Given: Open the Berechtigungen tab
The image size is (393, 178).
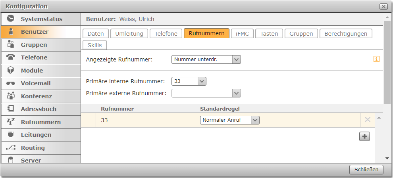Looking at the screenshot, I should pos(345,34).
